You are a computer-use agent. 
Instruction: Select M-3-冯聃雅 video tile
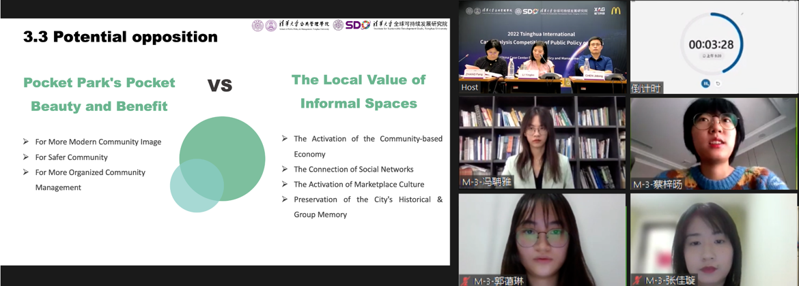tap(542, 142)
